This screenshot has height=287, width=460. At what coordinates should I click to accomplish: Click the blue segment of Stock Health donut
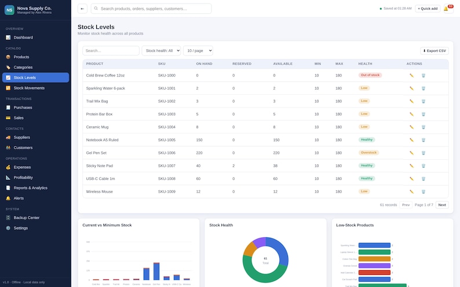tap(280, 250)
